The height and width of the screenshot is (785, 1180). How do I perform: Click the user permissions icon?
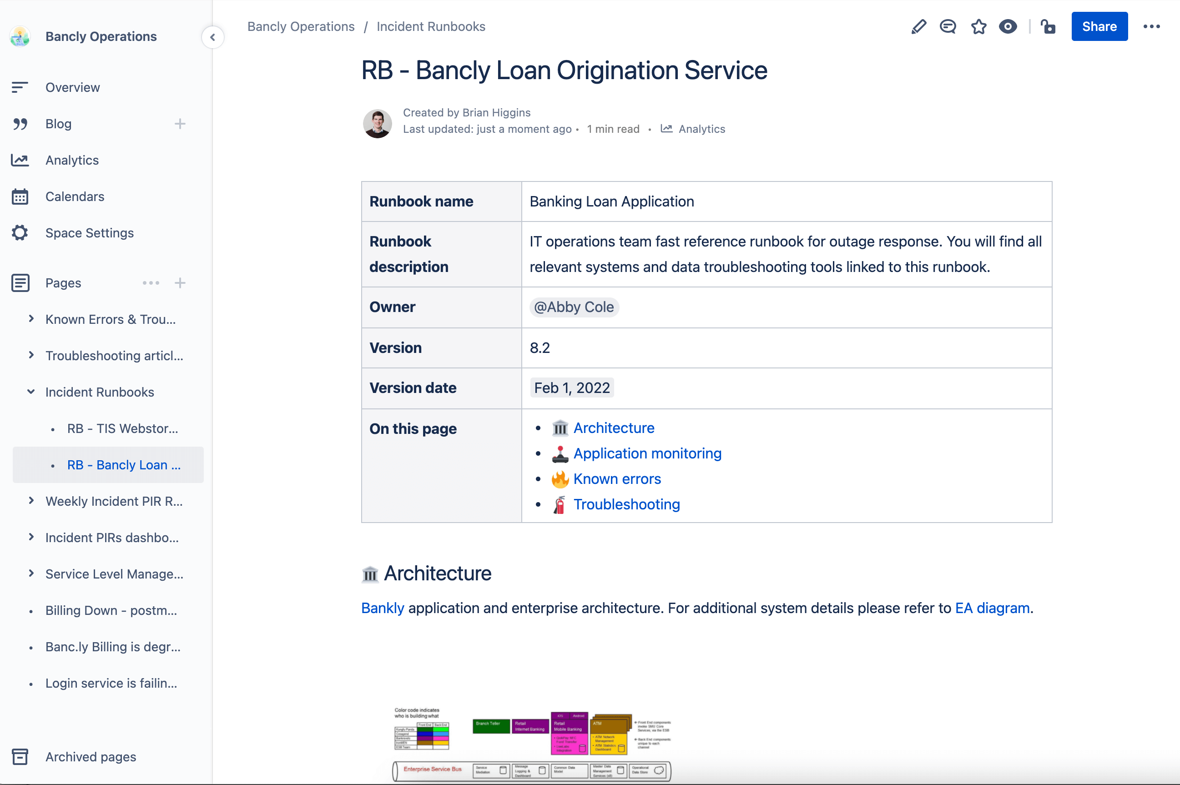coord(1049,26)
